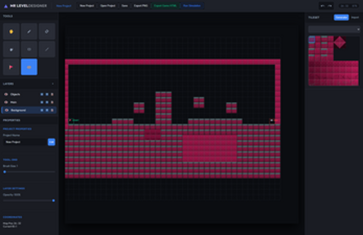
Task: Click the highlighted blue active tool
Action: click(29, 67)
